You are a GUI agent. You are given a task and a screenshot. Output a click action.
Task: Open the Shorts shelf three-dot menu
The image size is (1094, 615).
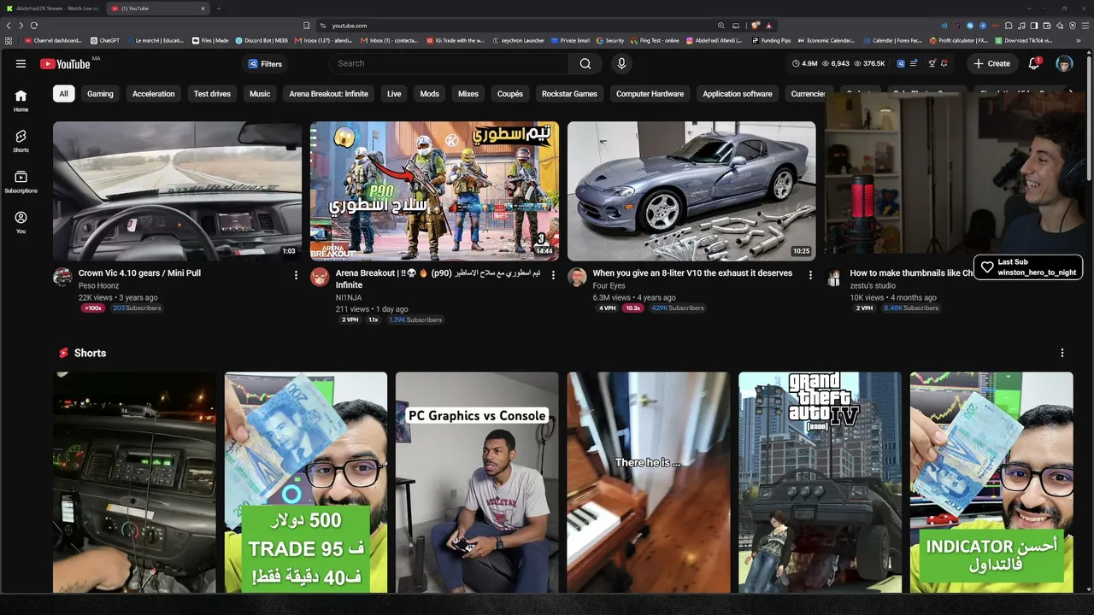coord(1062,353)
